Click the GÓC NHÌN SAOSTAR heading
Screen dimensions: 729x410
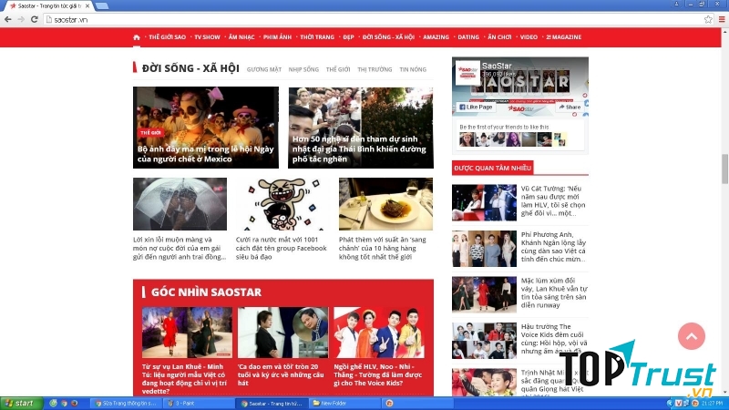[206, 292]
